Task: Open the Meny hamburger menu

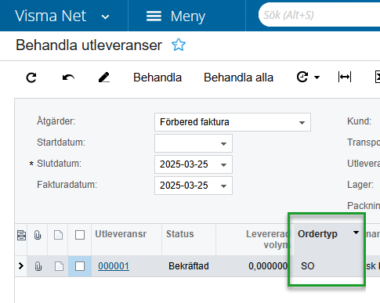Action: coord(176,16)
